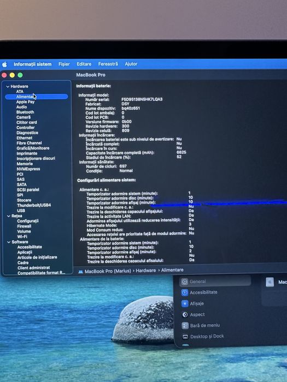Select Client administrat in sidebar
The height and width of the screenshot is (382, 287).
34,268
